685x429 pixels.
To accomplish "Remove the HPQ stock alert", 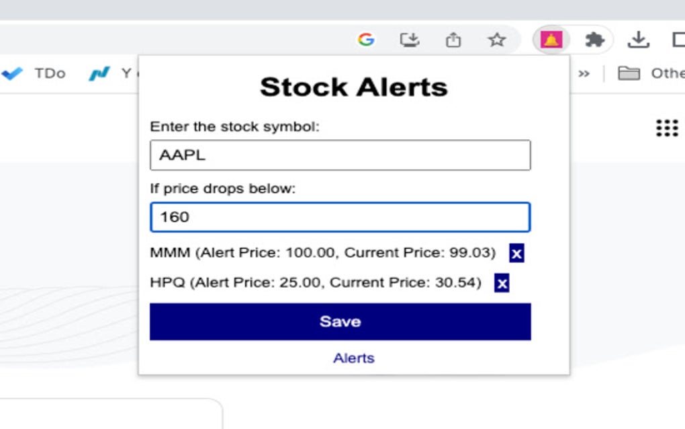I will click(x=501, y=282).
